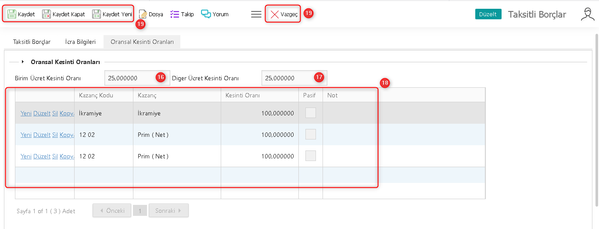The image size is (599, 229).
Task: Click Kaydet Yeni save and new icon
Action: (97, 14)
